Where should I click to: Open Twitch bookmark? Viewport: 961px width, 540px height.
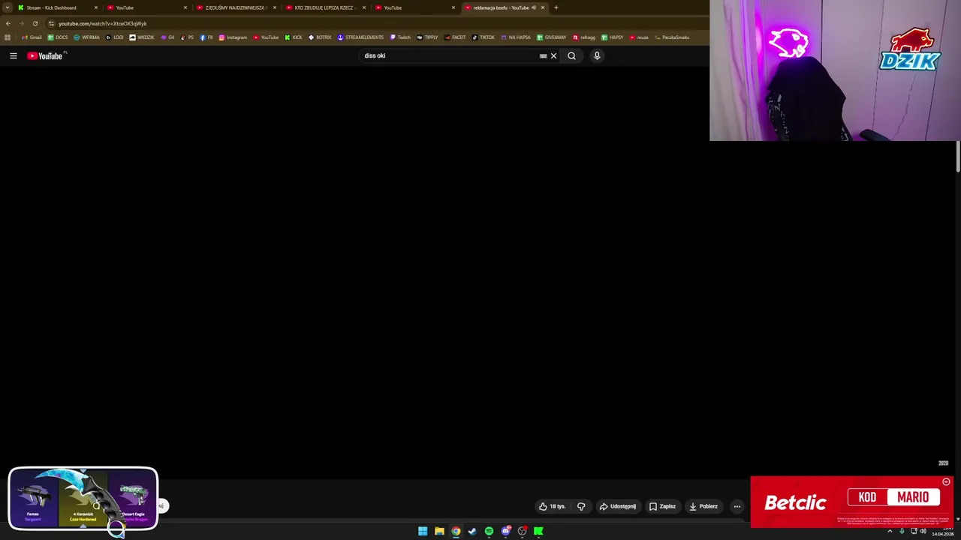pos(400,37)
